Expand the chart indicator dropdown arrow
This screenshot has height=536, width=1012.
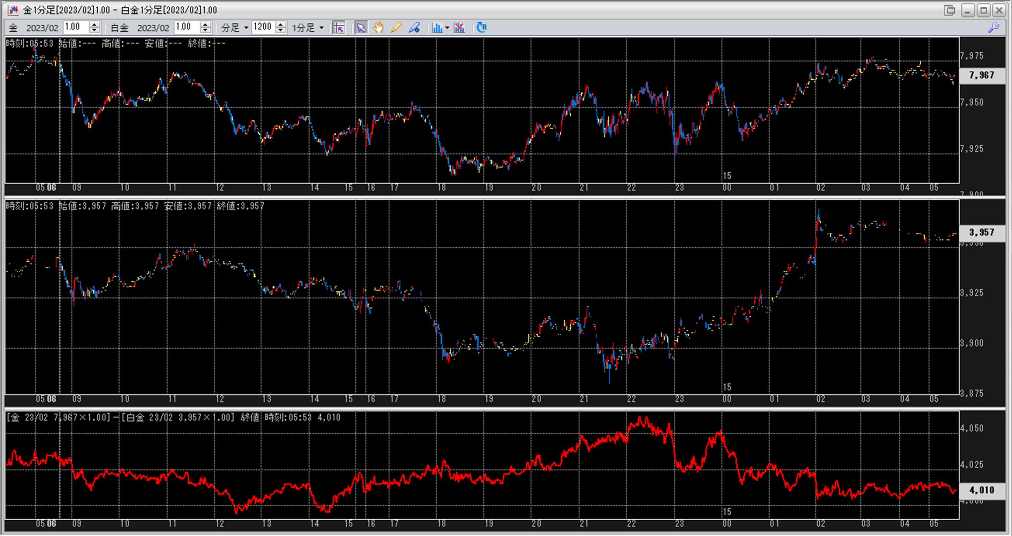coord(447,28)
